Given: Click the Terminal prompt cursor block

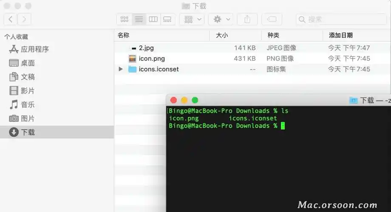Looking at the screenshot, I should (283, 126).
